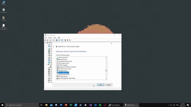Open Task View from the taskbar
The height and width of the screenshot is (107, 191).
[x=41, y=105]
